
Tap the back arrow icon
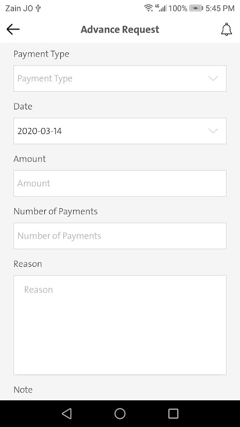click(13, 29)
